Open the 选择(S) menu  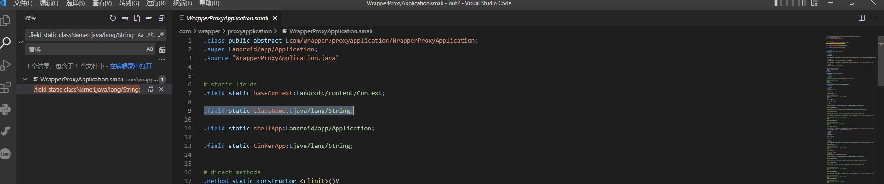pos(76,3)
